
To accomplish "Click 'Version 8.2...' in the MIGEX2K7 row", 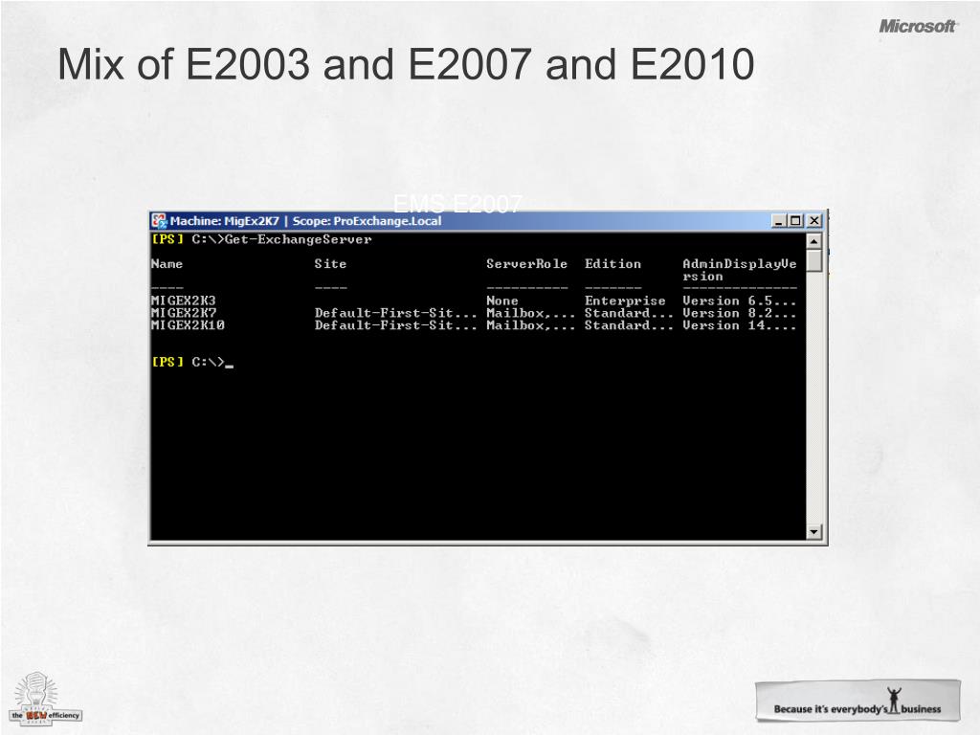I will pos(740,313).
